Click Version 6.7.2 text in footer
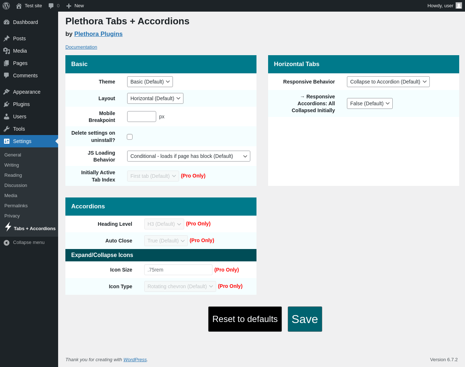The height and width of the screenshot is (367, 465). tap(444, 360)
